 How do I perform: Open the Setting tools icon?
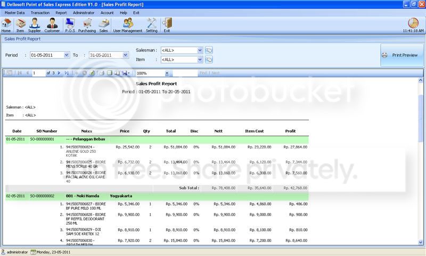tap(152, 25)
